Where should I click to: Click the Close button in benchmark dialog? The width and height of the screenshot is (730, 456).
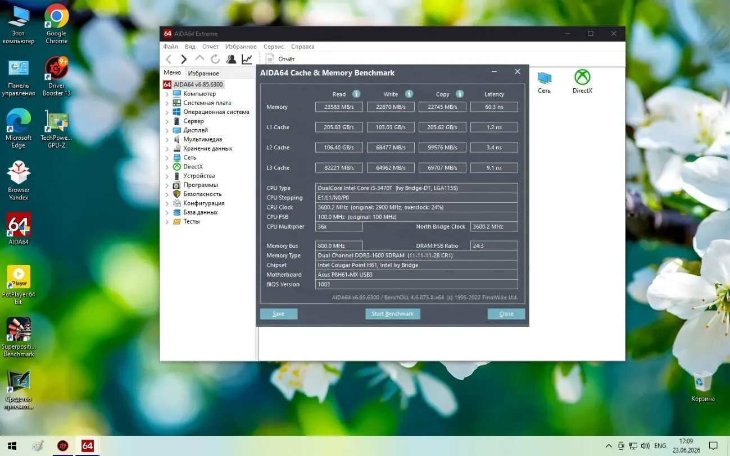pyautogui.click(x=506, y=314)
